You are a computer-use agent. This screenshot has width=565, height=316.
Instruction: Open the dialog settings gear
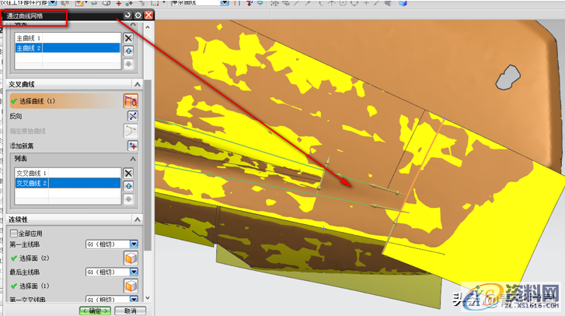coord(138,15)
